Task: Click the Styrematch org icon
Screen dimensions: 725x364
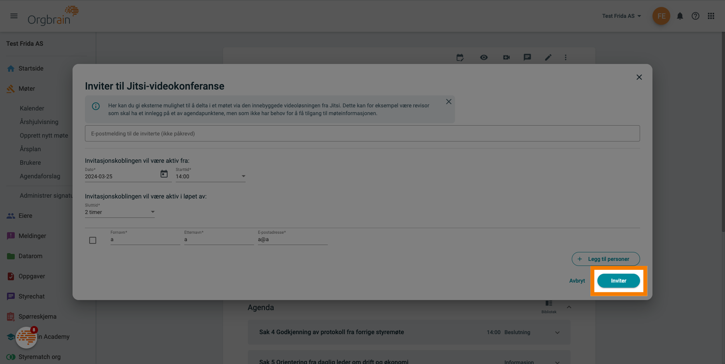Action: (x=11, y=357)
